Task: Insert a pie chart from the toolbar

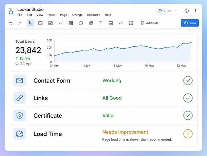Action: [81, 23]
